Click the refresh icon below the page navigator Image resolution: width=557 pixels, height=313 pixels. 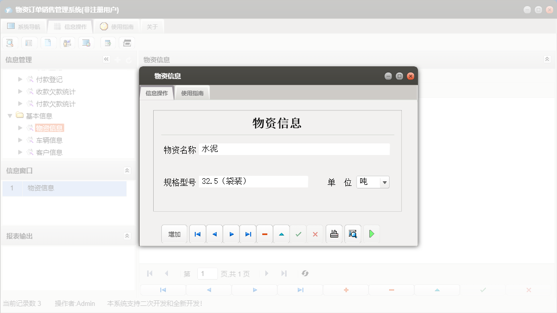pyautogui.click(x=305, y=273)
